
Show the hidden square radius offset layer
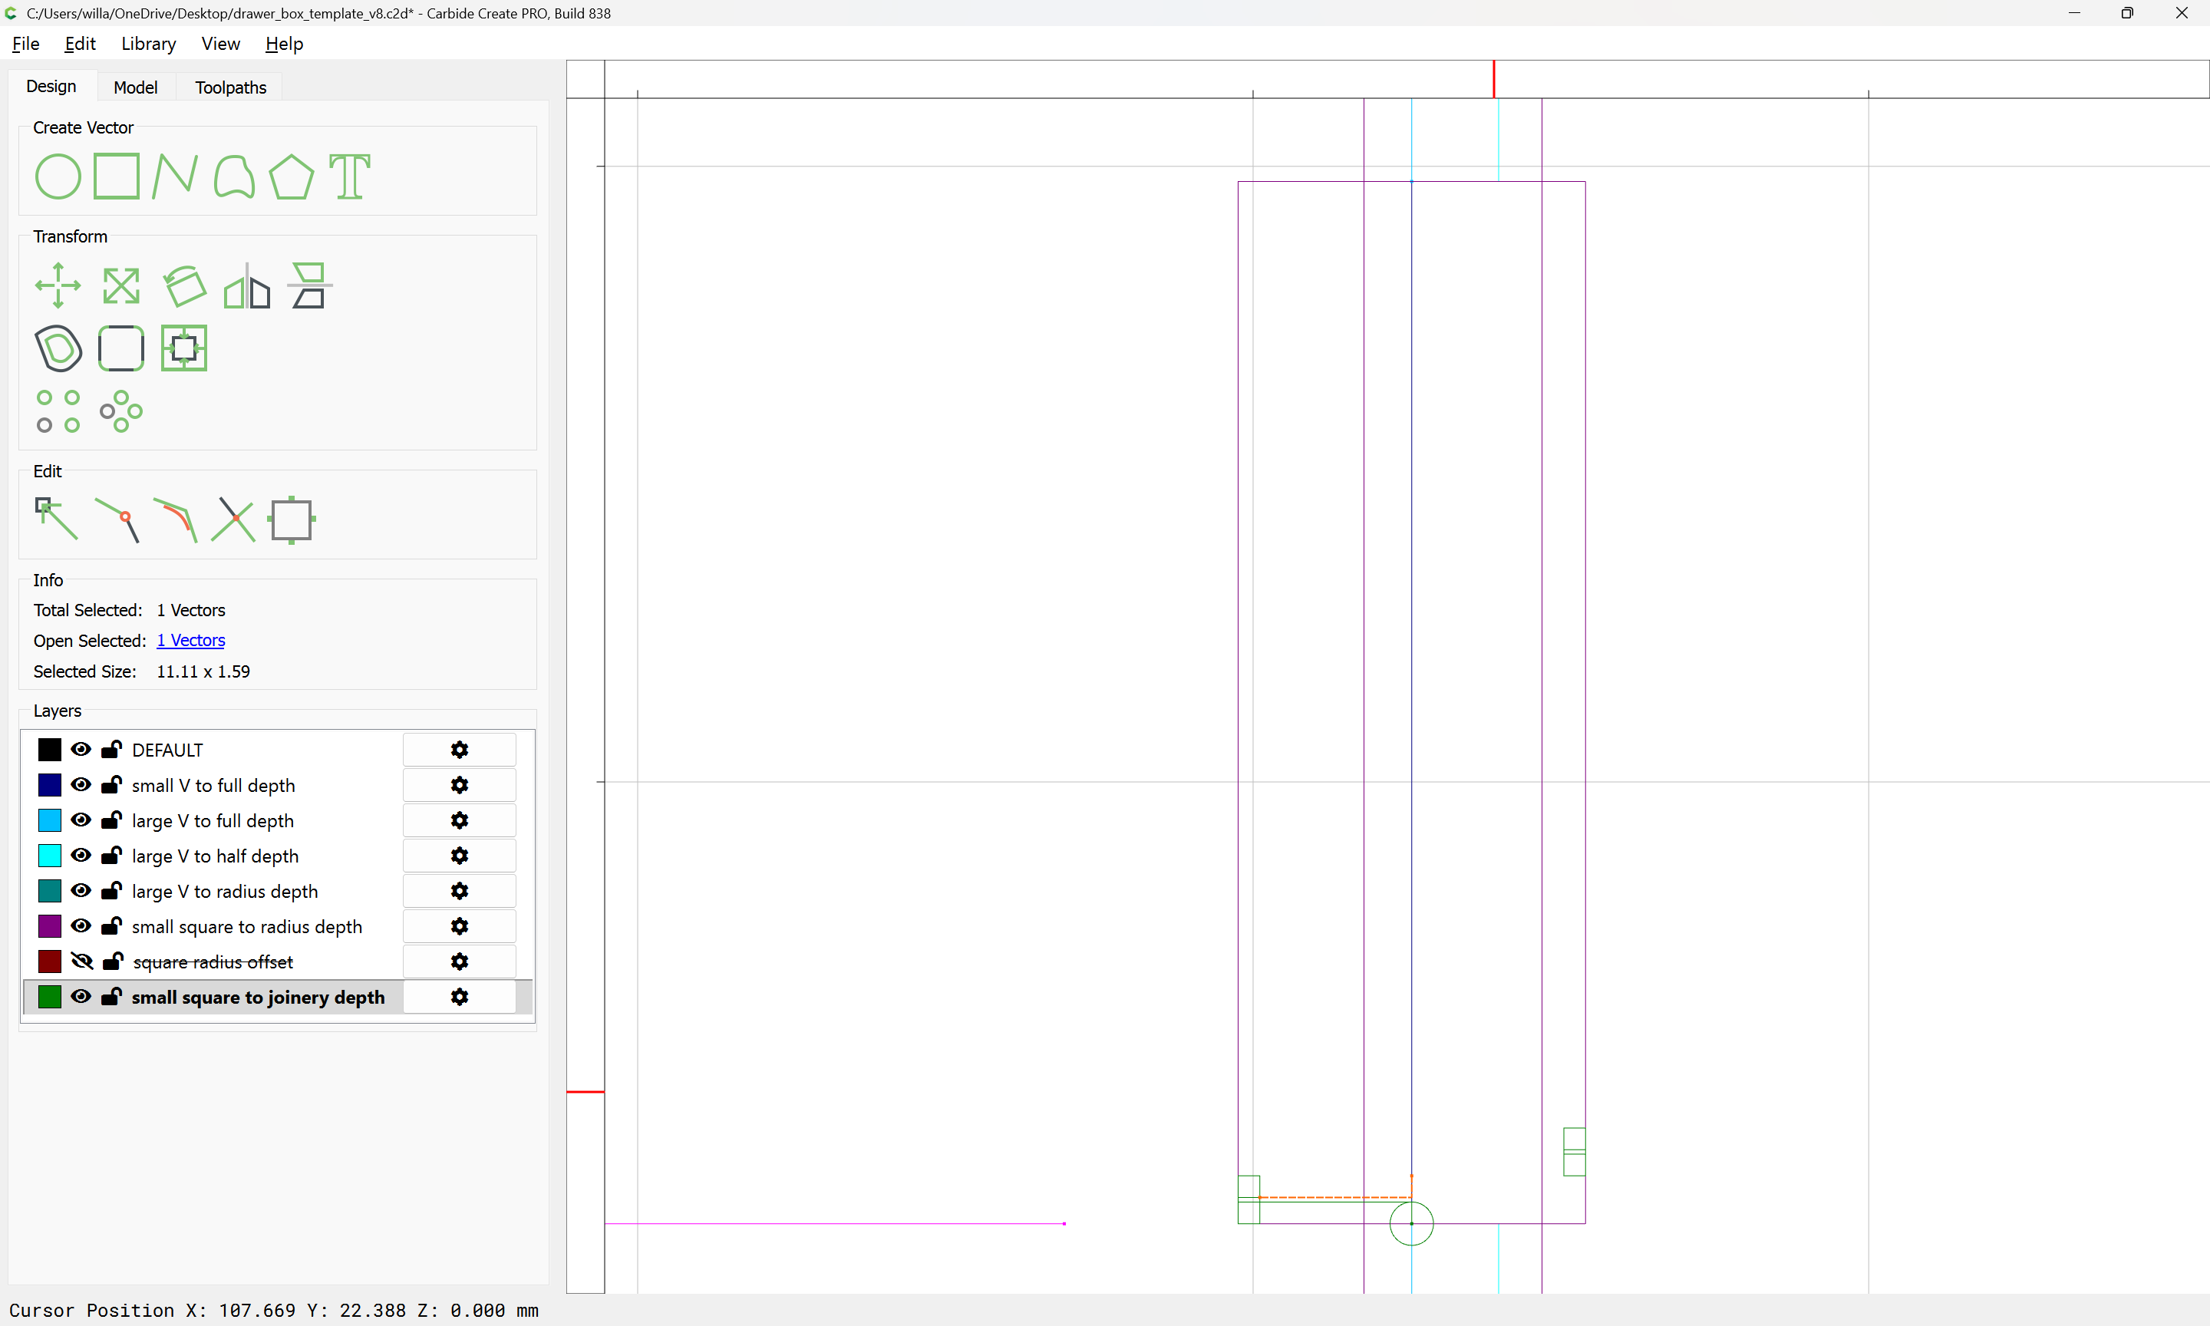pyautogui.click(x=81, y=961)
